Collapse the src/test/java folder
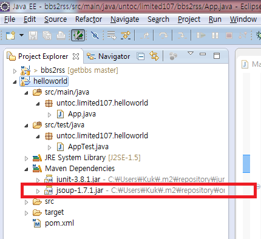Viewport: 261px width, 239px height. (x=26, y=126)
